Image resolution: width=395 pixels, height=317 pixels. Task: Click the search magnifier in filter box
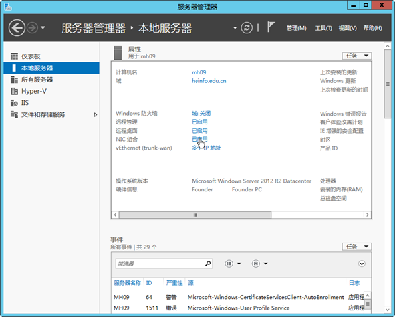pos(208,264)
